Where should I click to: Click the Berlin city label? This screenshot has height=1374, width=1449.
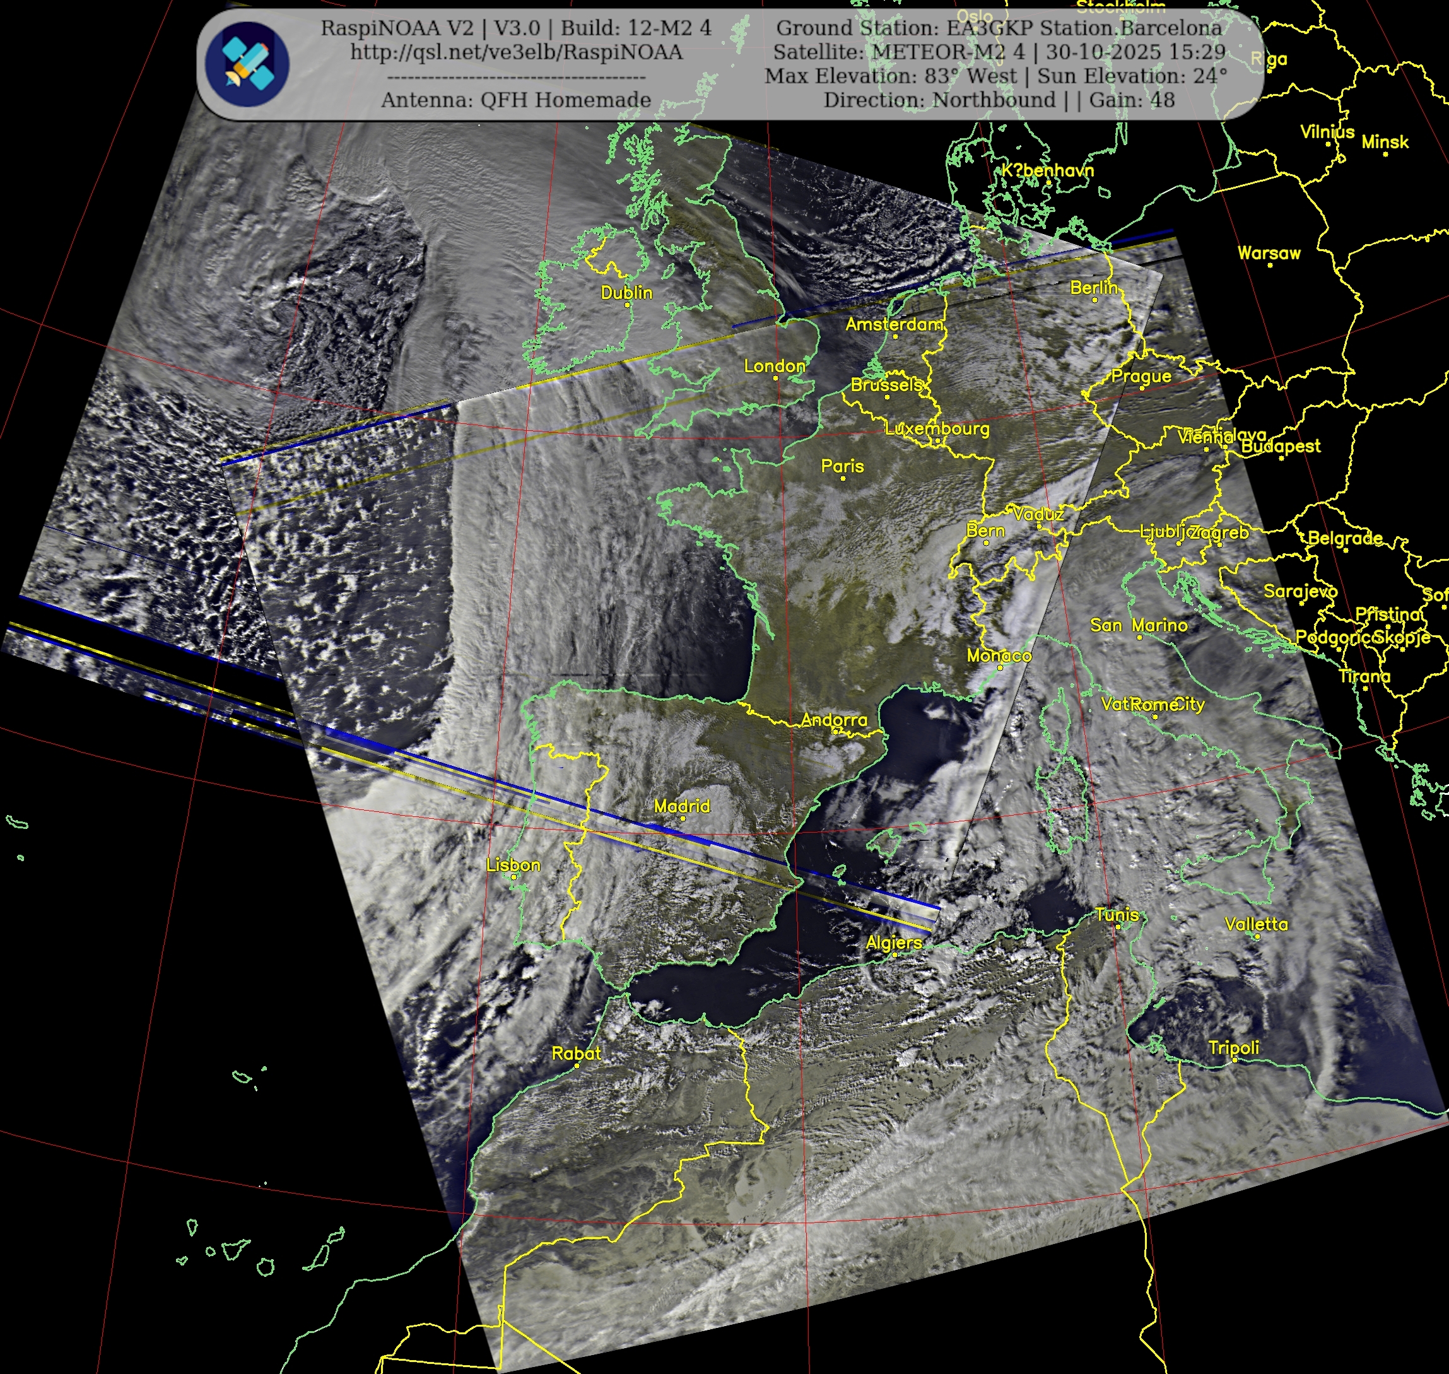click(1094, 288)
